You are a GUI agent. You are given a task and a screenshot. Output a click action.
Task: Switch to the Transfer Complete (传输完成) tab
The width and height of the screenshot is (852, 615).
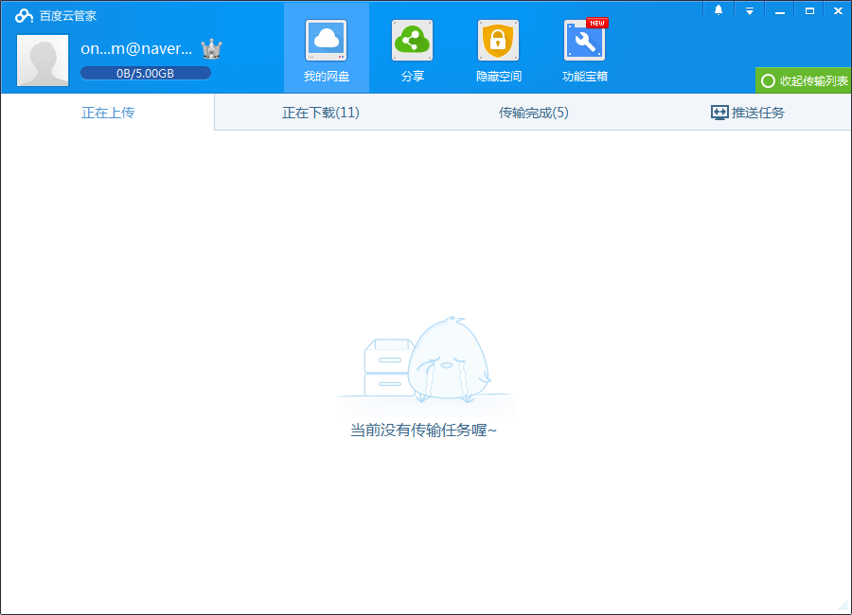[x=534, y=113]
